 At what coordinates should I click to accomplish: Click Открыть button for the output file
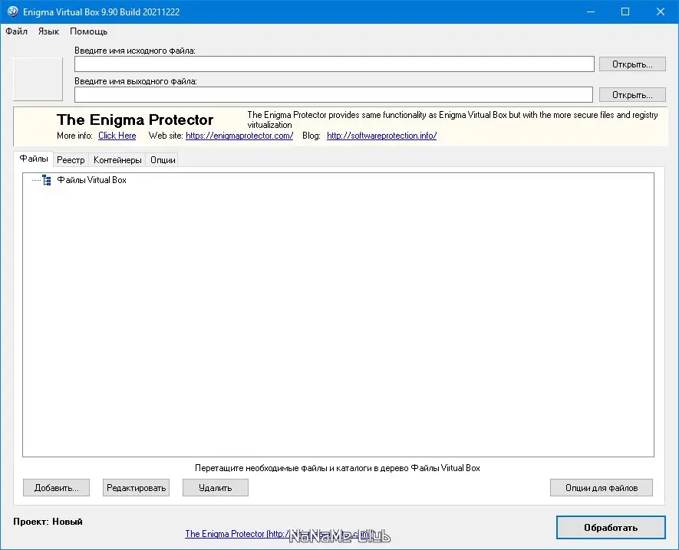coord(632,95)
